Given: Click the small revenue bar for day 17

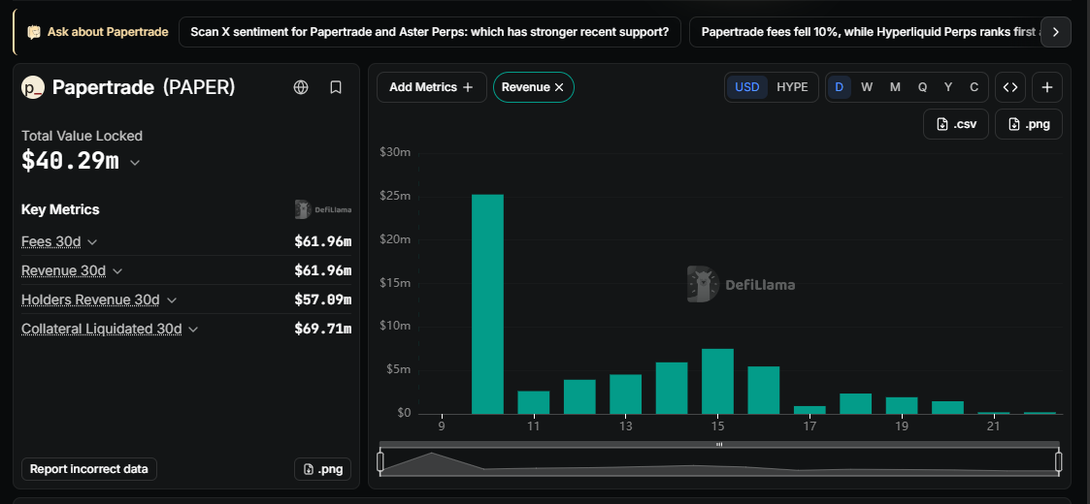Looking at the screenshot, I should [x=809, y=410].
